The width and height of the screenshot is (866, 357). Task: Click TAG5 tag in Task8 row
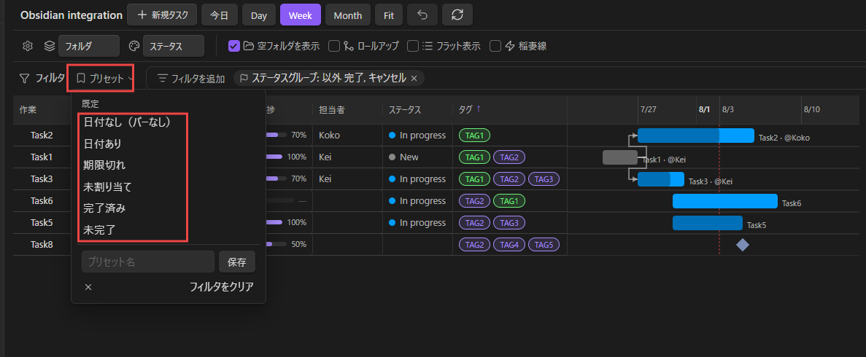[x=544, y=245]
